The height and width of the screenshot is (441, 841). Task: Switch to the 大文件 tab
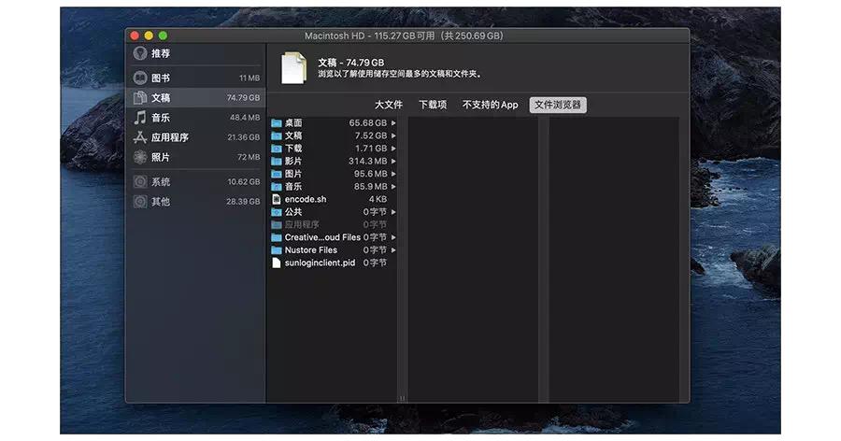coord(389,105)
